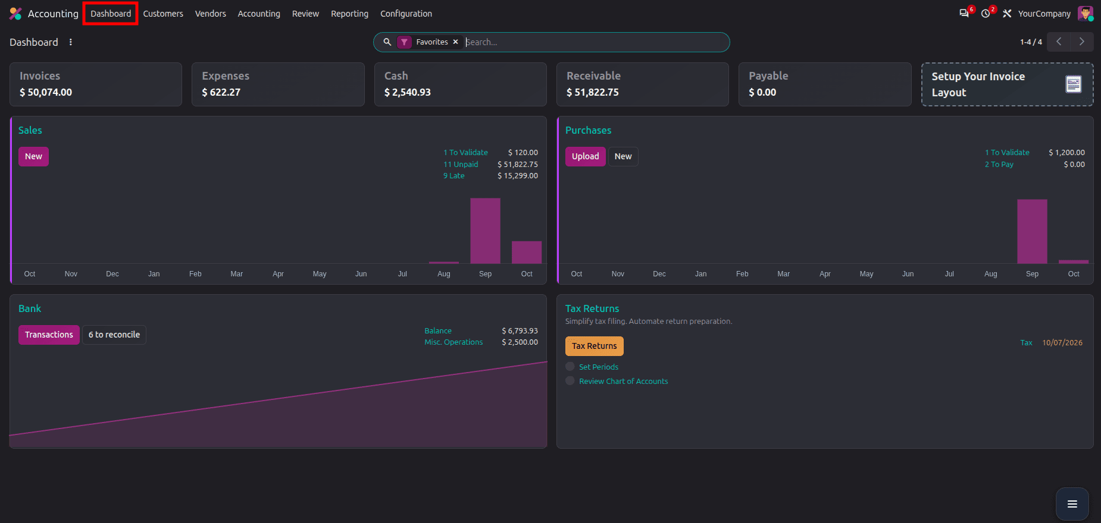Open the Vendors menu
Screen dimensions: 1101x523
tap(211, 14)
